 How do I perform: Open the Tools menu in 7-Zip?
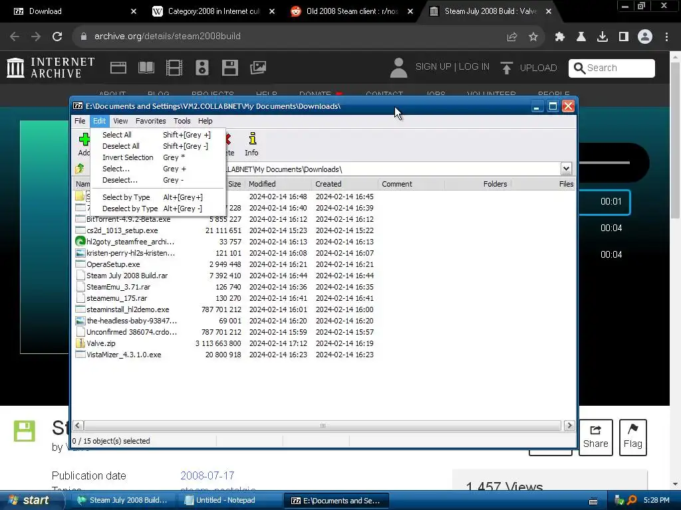coord(182,121)
